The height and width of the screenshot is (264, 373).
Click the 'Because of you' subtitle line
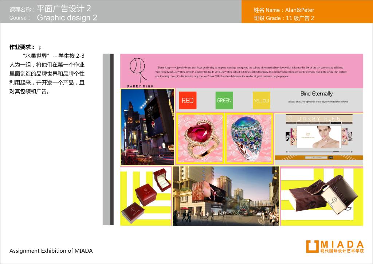tap(318, 102)
